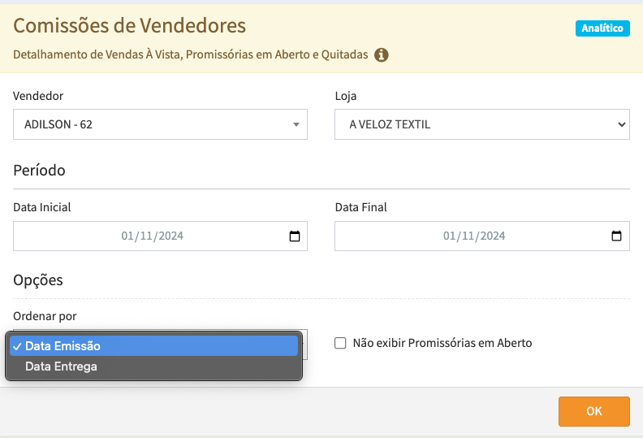
Task: Click the Data Inicial date field
Action: tap(152, 236)
